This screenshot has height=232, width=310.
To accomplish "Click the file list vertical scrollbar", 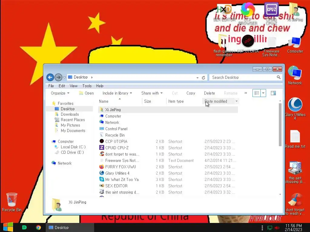I will 280,125.
